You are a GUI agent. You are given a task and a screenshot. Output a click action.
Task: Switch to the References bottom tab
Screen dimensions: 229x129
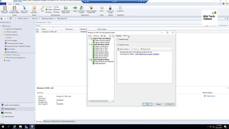click(47, 121)
